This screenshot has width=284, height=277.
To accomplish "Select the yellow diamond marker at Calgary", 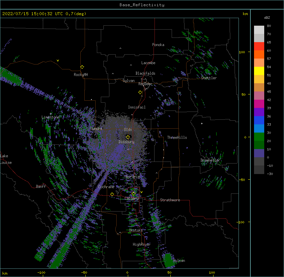I will pos(133,194).
